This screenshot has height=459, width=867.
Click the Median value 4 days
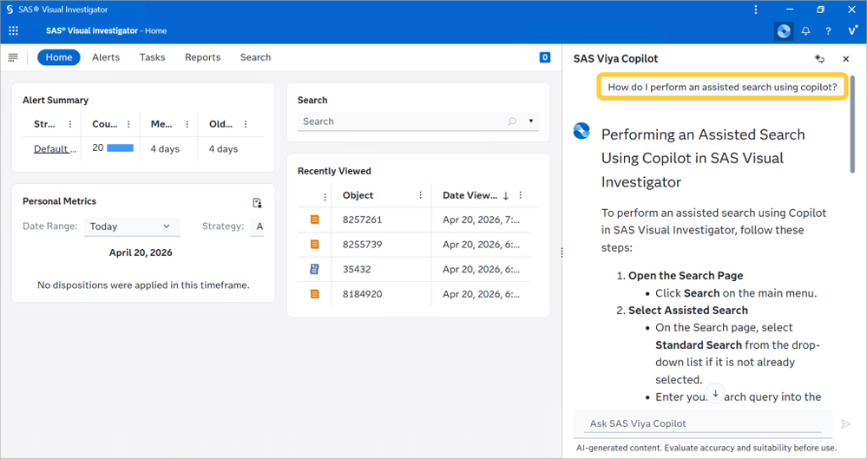165,148
